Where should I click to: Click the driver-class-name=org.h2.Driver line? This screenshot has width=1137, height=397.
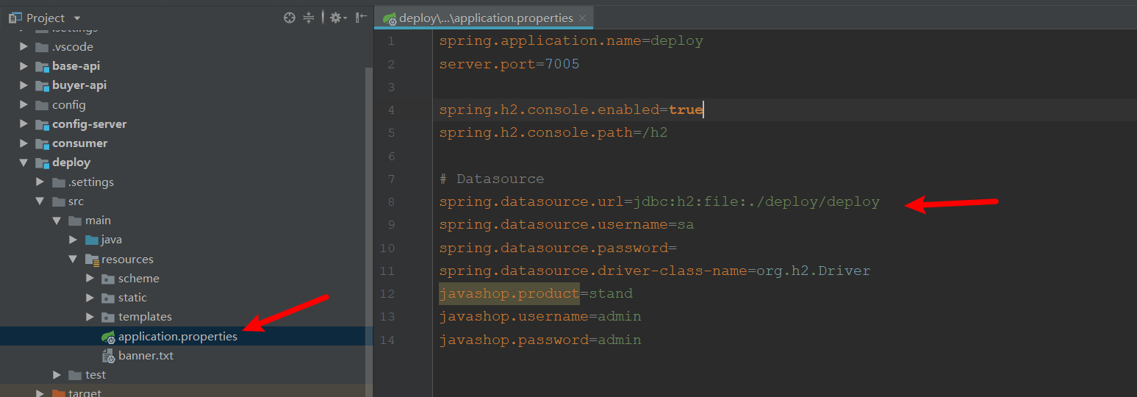655,271
